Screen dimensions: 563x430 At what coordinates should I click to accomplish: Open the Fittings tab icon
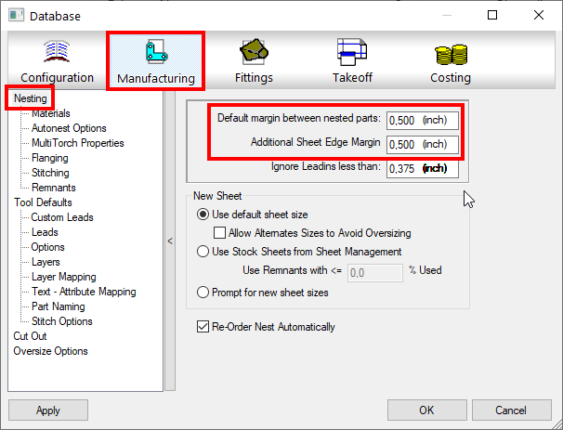pyautogui.click(x=254, y=52)
